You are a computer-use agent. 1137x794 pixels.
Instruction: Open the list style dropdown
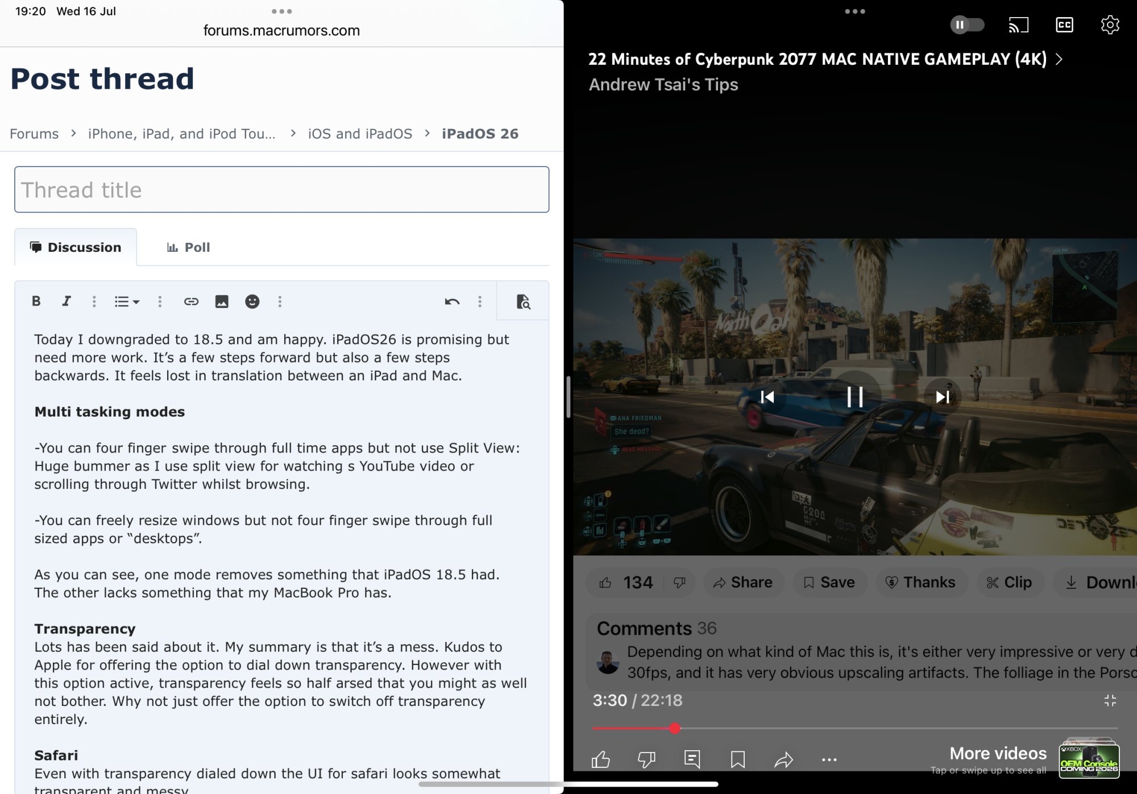127,301
